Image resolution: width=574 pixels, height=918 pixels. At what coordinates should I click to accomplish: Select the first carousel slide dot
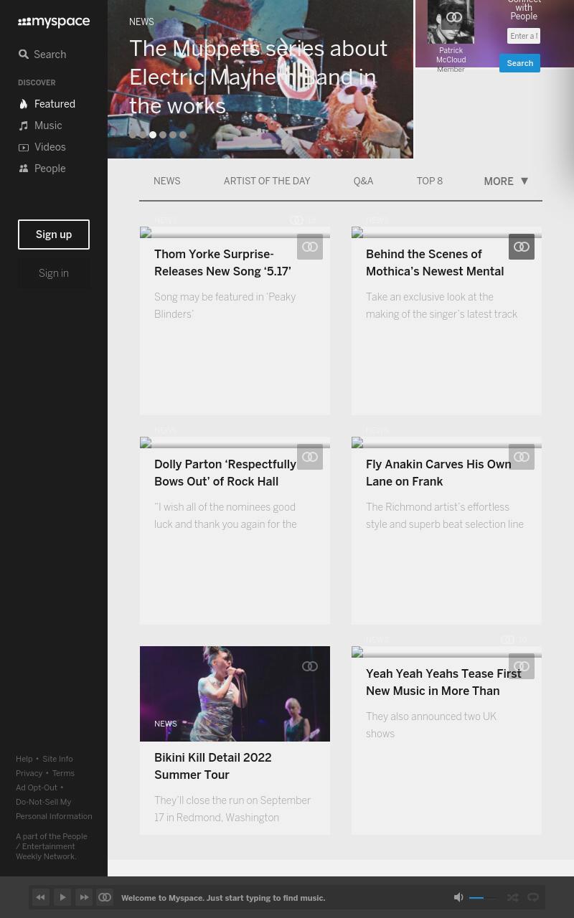click(x=133, y=135)
